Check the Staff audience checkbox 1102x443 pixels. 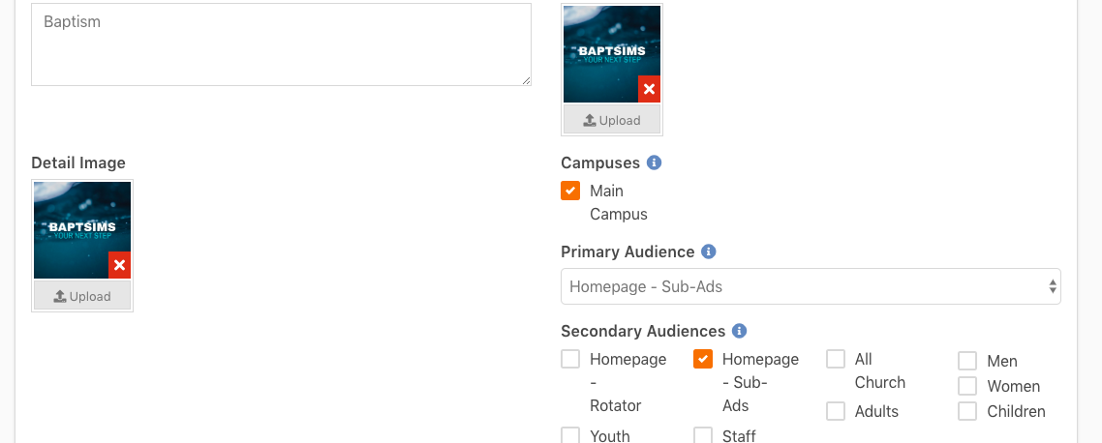pyautogui.click(x=703, y=435)
